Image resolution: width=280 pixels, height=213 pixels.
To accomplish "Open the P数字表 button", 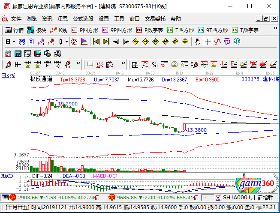I will point(150,30).
